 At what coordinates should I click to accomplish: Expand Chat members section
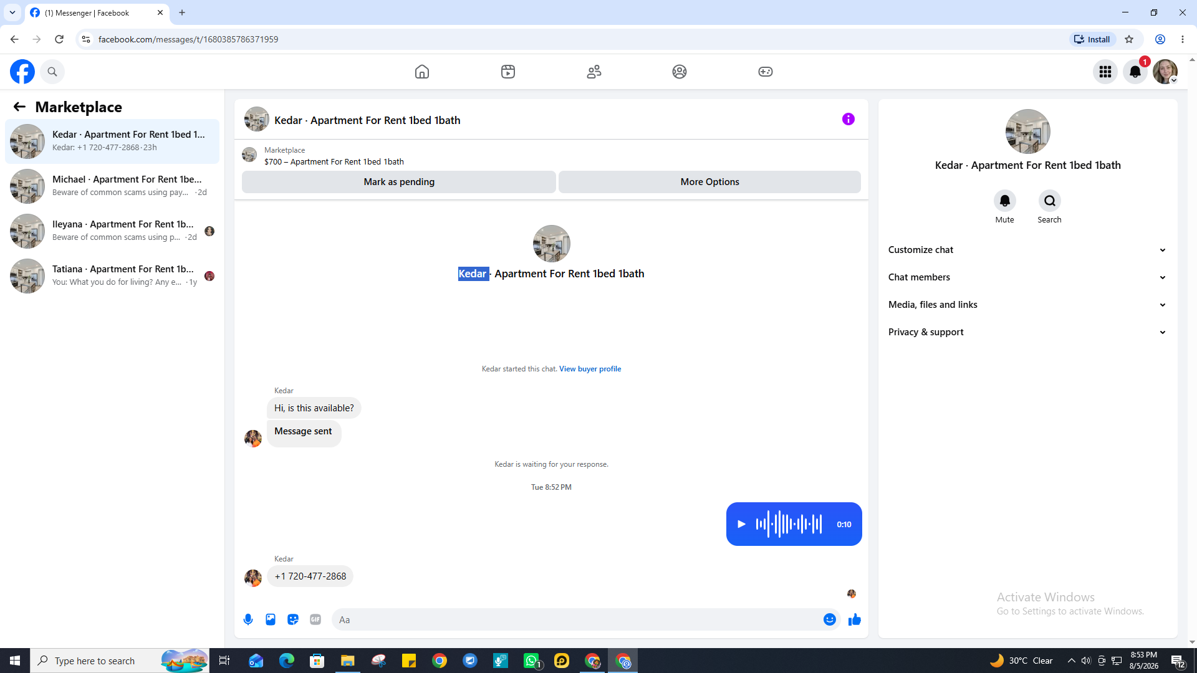(1027, 277)
